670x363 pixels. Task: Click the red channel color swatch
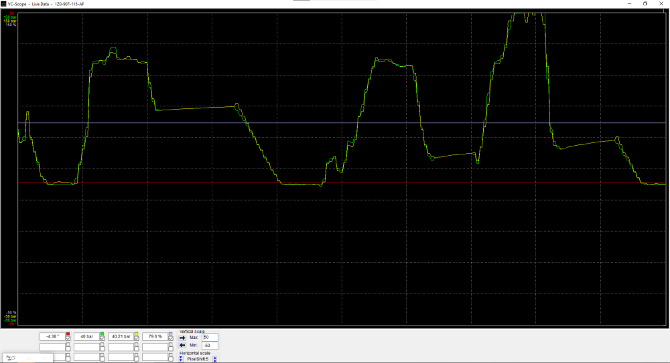68,334
